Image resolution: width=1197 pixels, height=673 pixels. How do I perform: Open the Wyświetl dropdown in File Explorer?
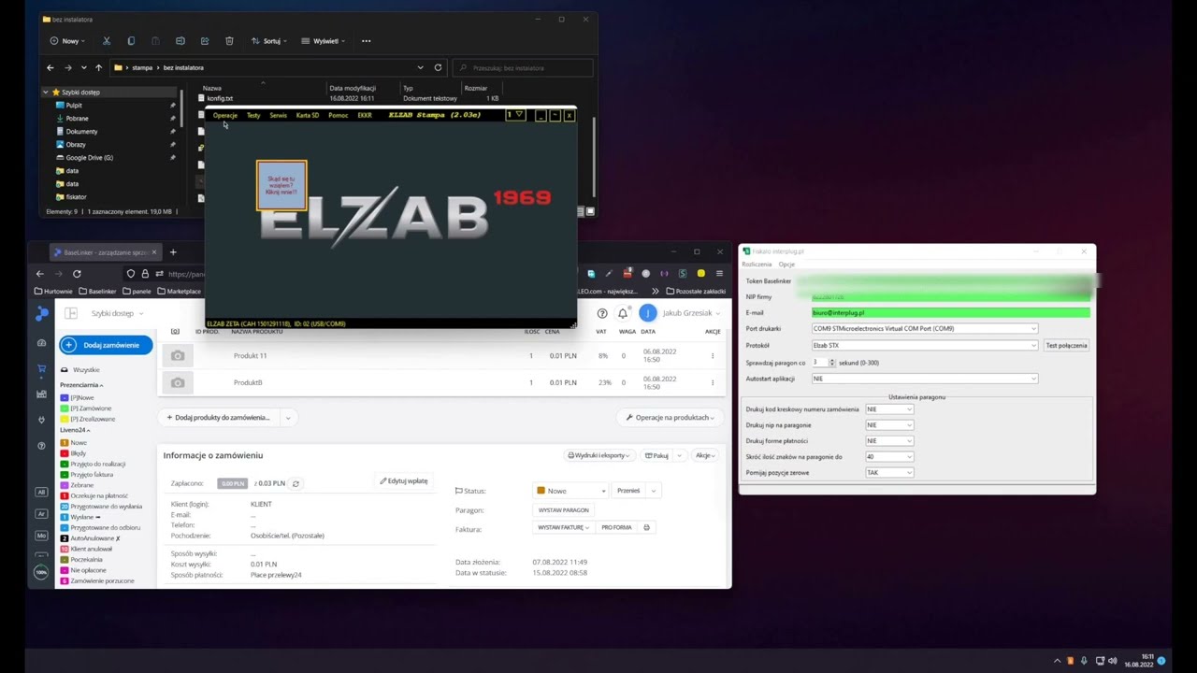[x=323, y=41]
